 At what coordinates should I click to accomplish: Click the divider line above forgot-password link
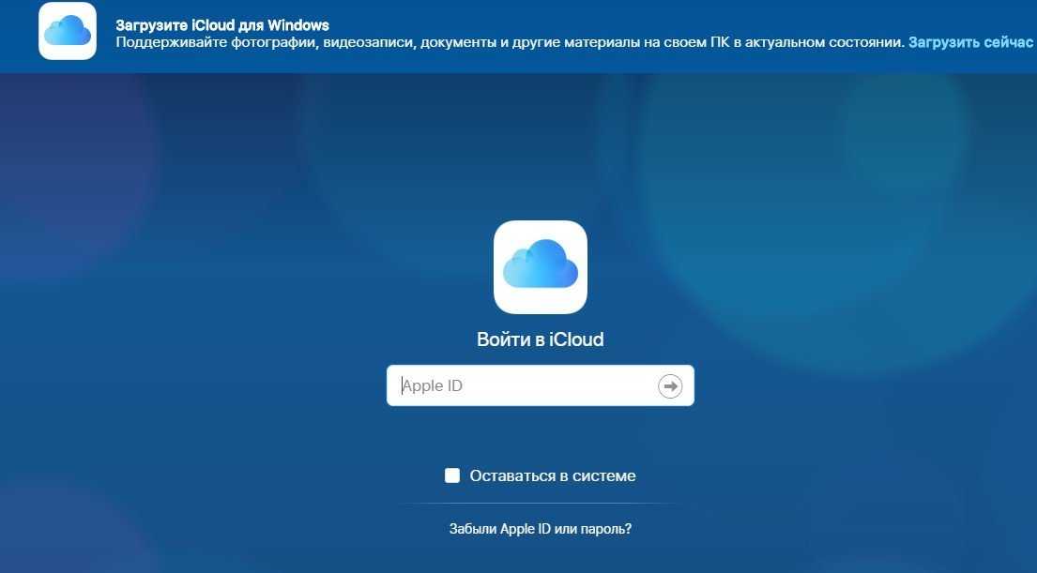tap(540, 504)
